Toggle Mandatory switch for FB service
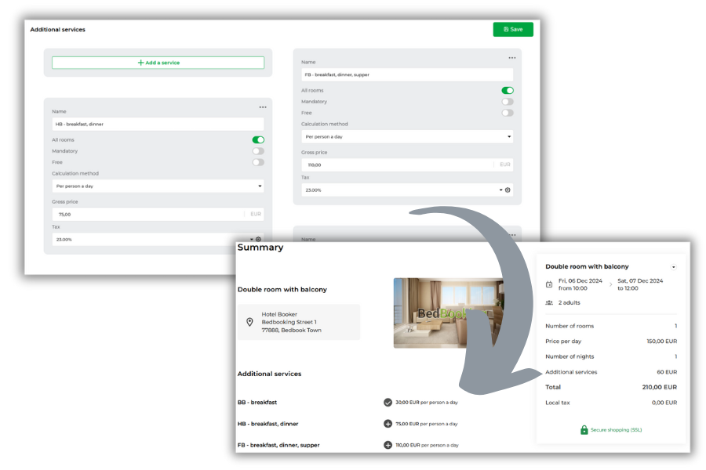This screenshot has height=470, width=706. [508, 102]
